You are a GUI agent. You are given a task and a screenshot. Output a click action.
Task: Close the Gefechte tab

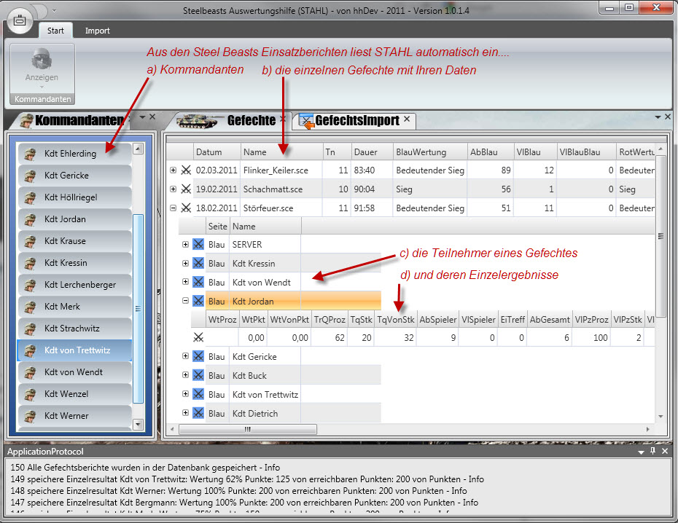click(x=284, y=119)
